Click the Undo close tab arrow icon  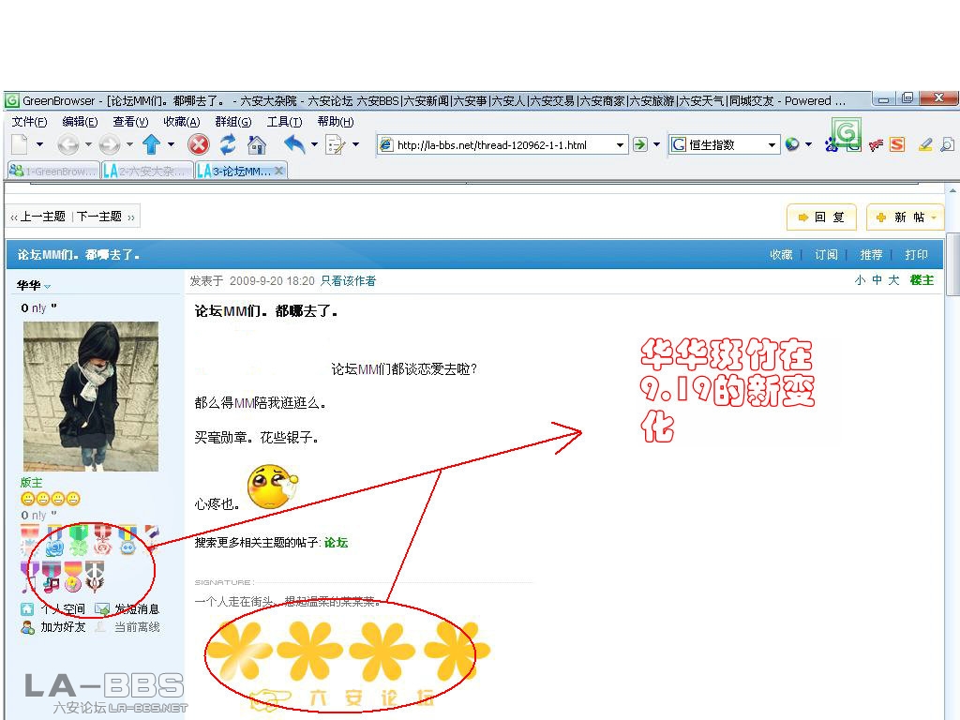(294, 144)
